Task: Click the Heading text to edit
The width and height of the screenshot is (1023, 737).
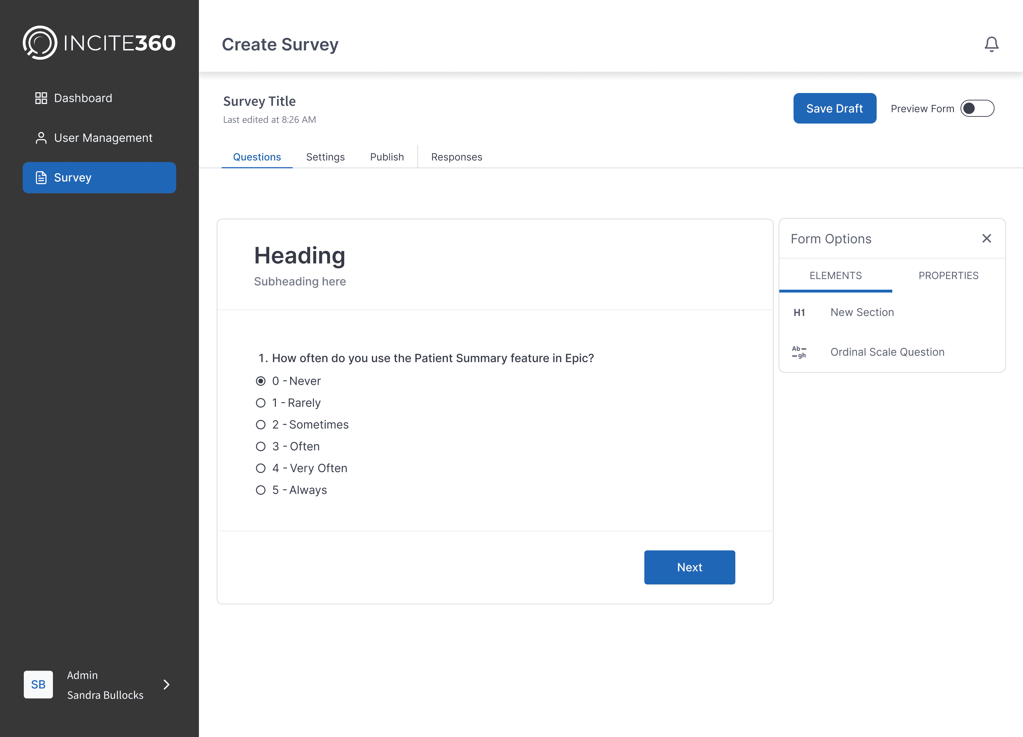Action: pos(299,256)
